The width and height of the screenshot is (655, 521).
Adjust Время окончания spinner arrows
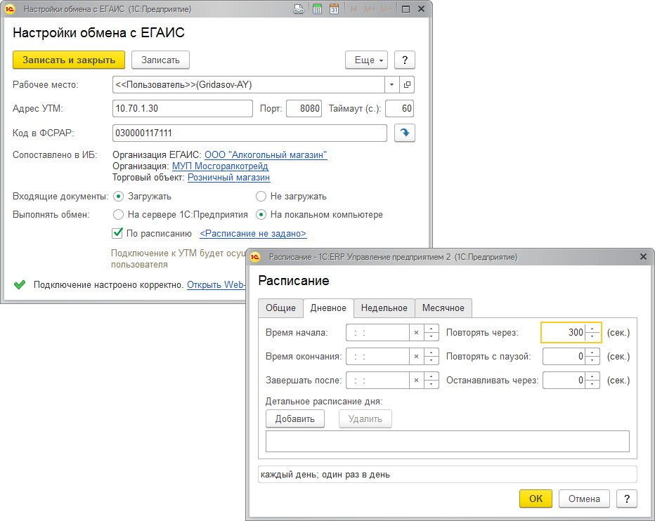(x=431, y=357)
